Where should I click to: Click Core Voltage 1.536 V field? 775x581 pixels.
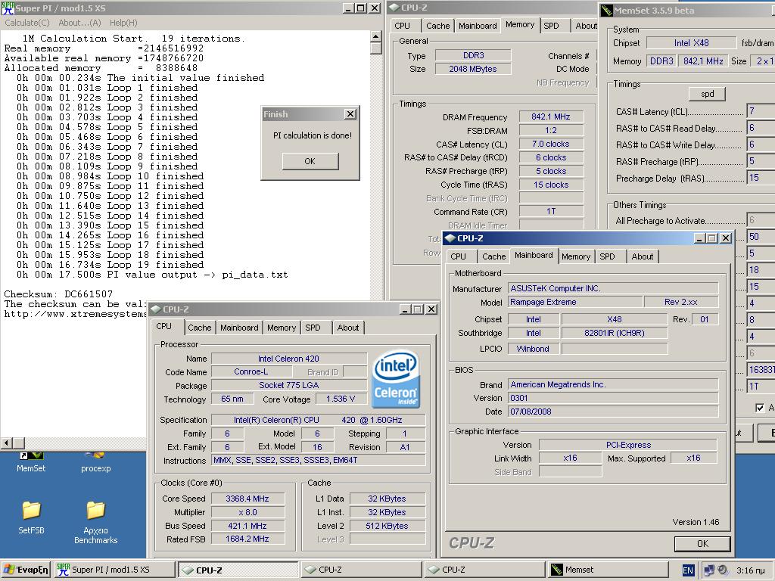[x=341, y=399]
